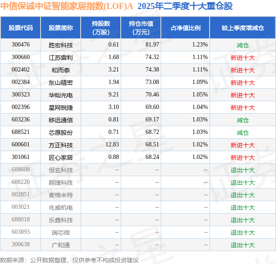Image resolution: width=276 pixels, height=264 pixels.
Task: Select stock name 芯原股份
Action: tap(61, 133)
